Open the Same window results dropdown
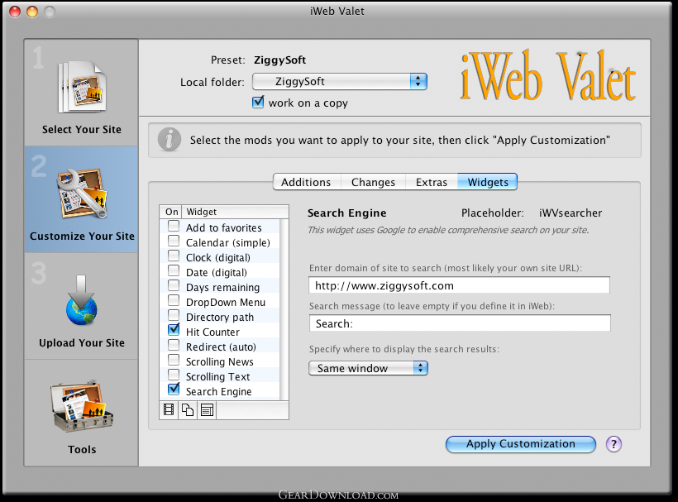This screenshot has width=678, height=502. [369, 368]
